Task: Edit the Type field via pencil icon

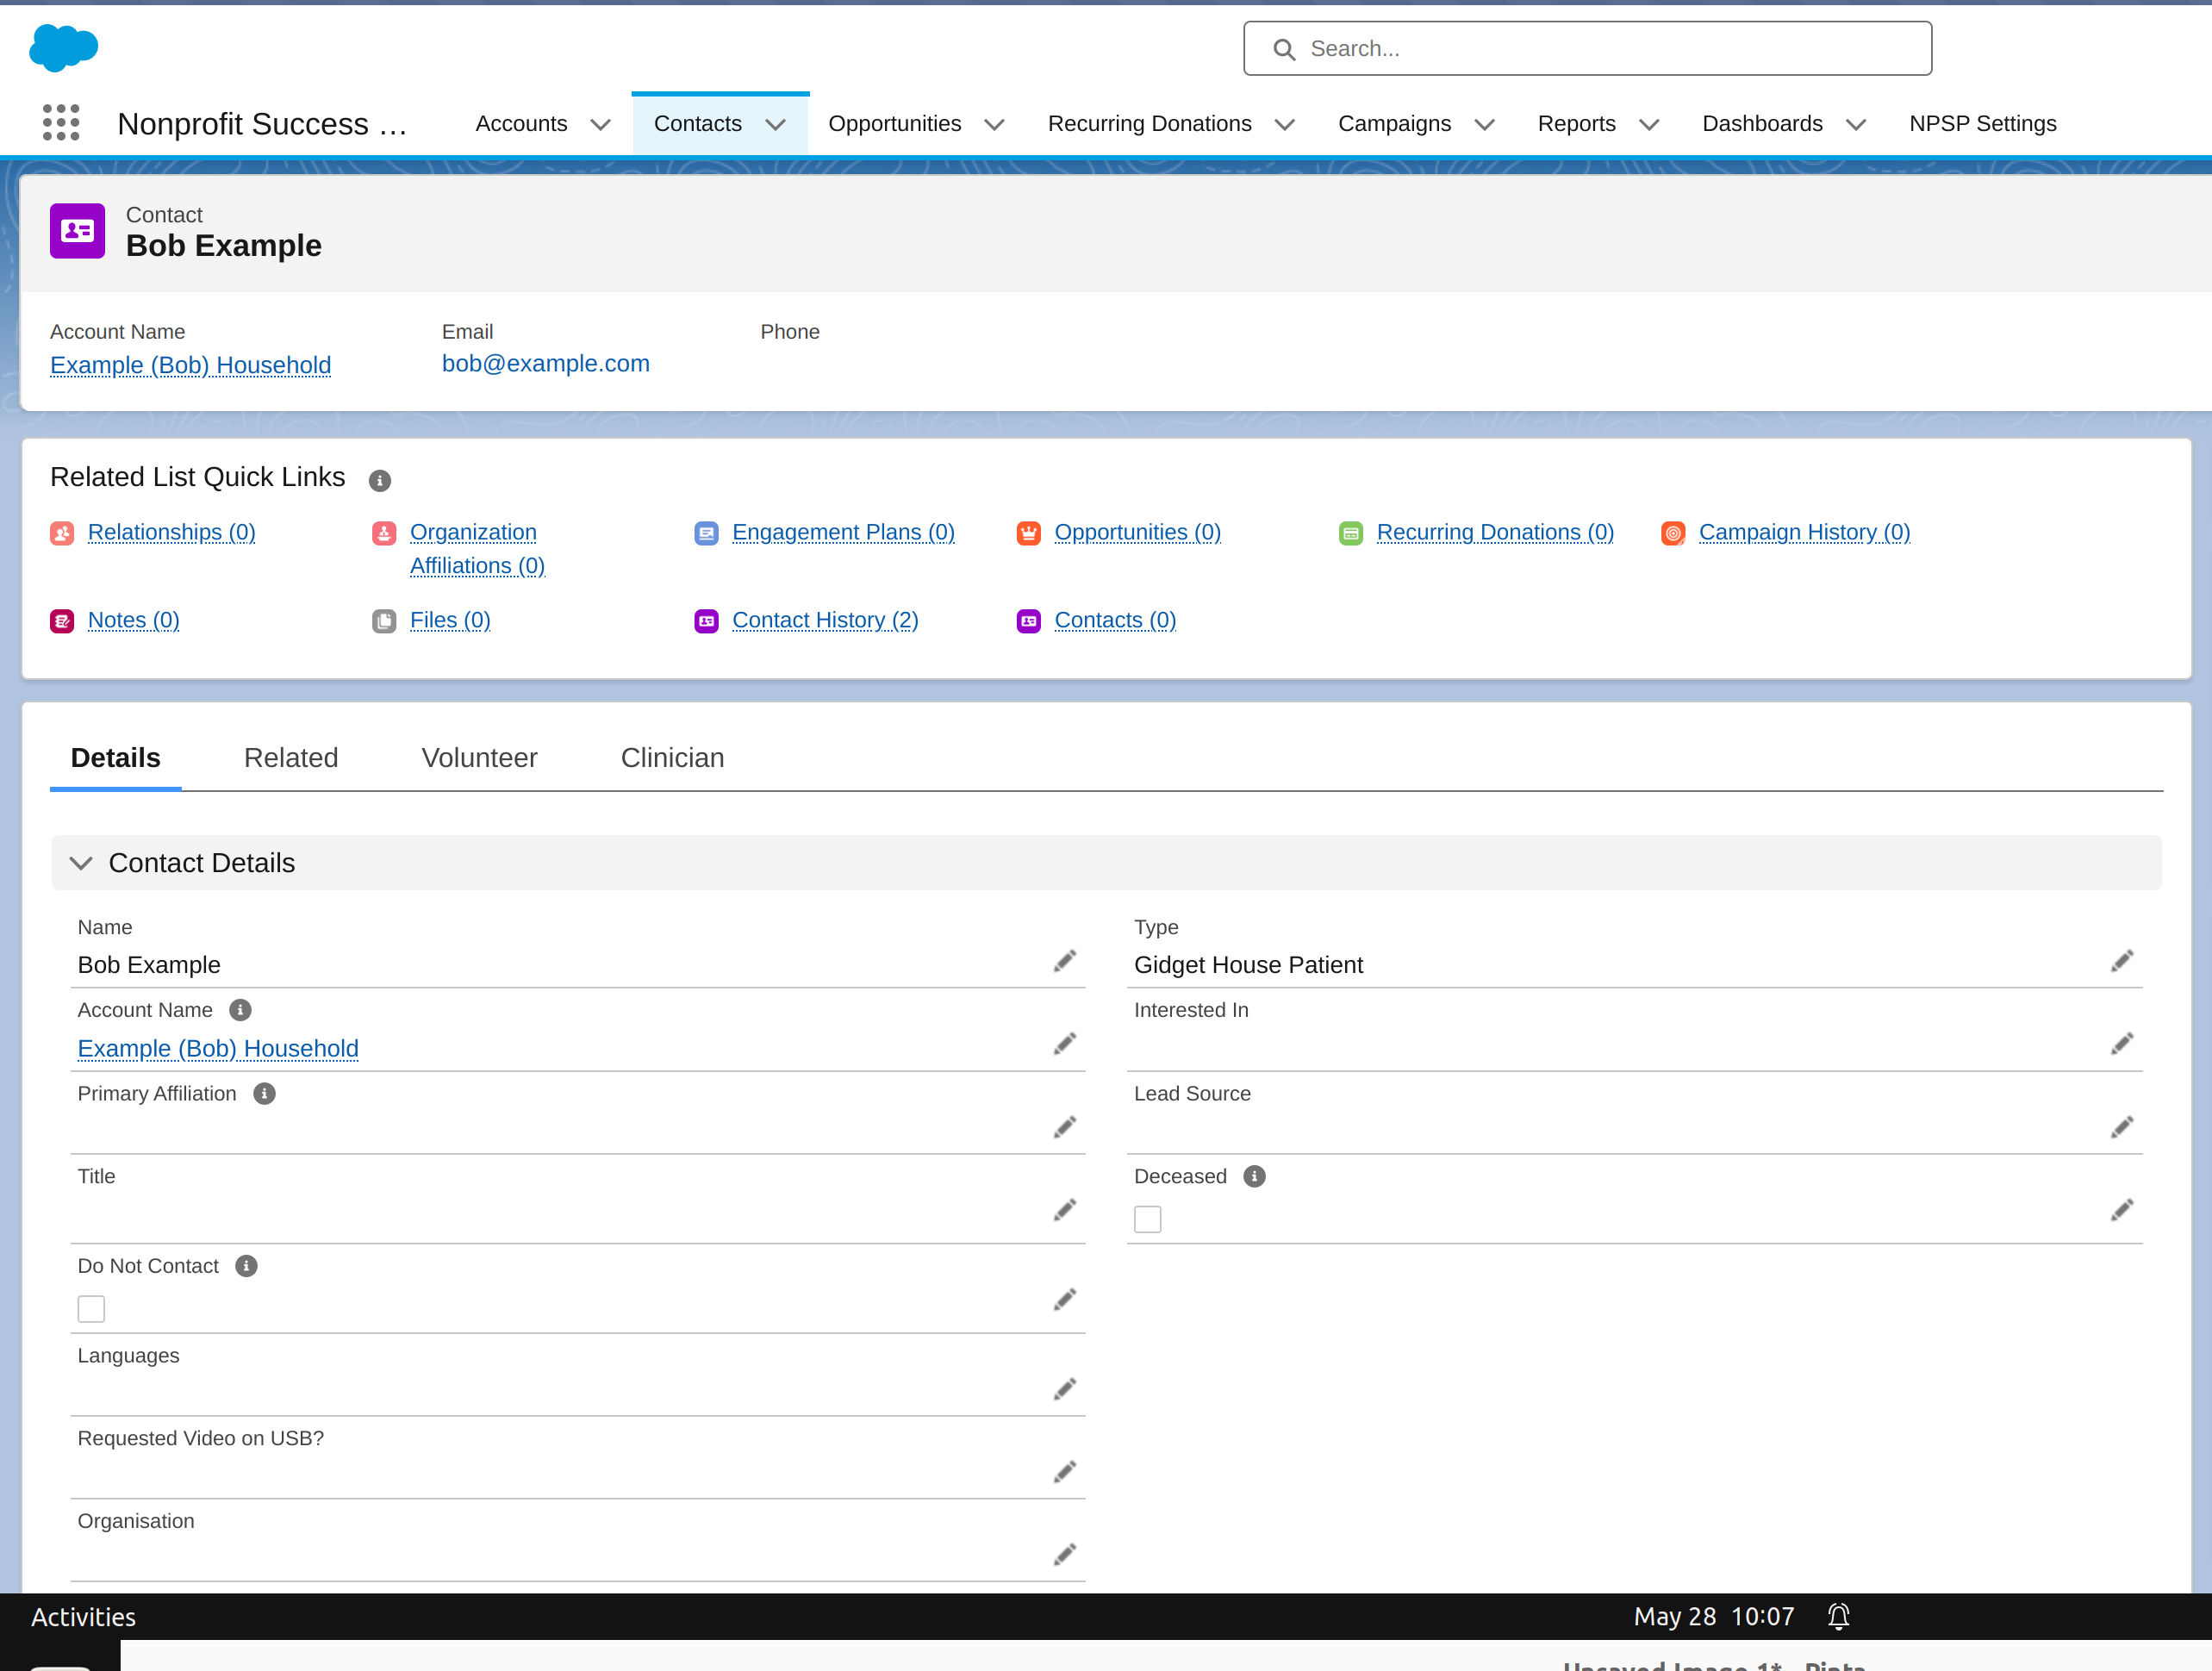Action: click(2121, 961)
